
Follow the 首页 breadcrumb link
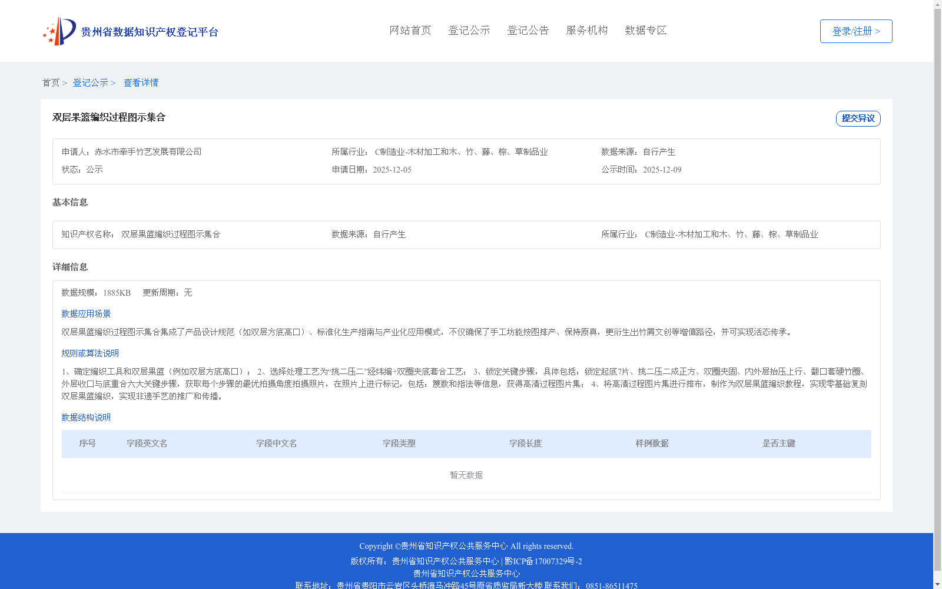coord(51,82)
